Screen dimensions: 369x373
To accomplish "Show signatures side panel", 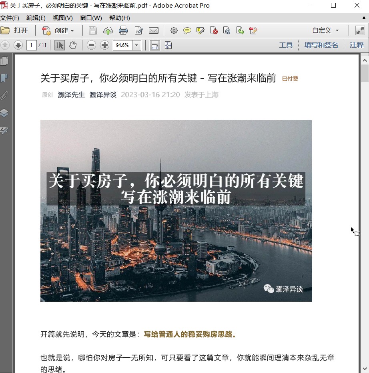I will pos(4,130).
